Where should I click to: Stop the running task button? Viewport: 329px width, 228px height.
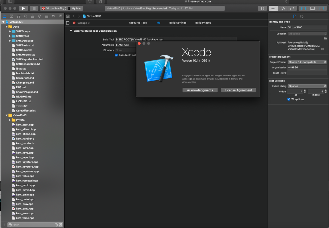pyautogui.click(x=34, y=8)
